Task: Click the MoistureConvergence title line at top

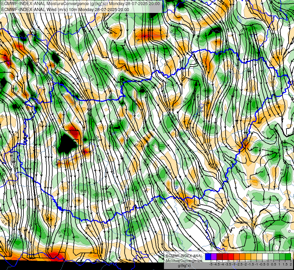Action: 80,4
